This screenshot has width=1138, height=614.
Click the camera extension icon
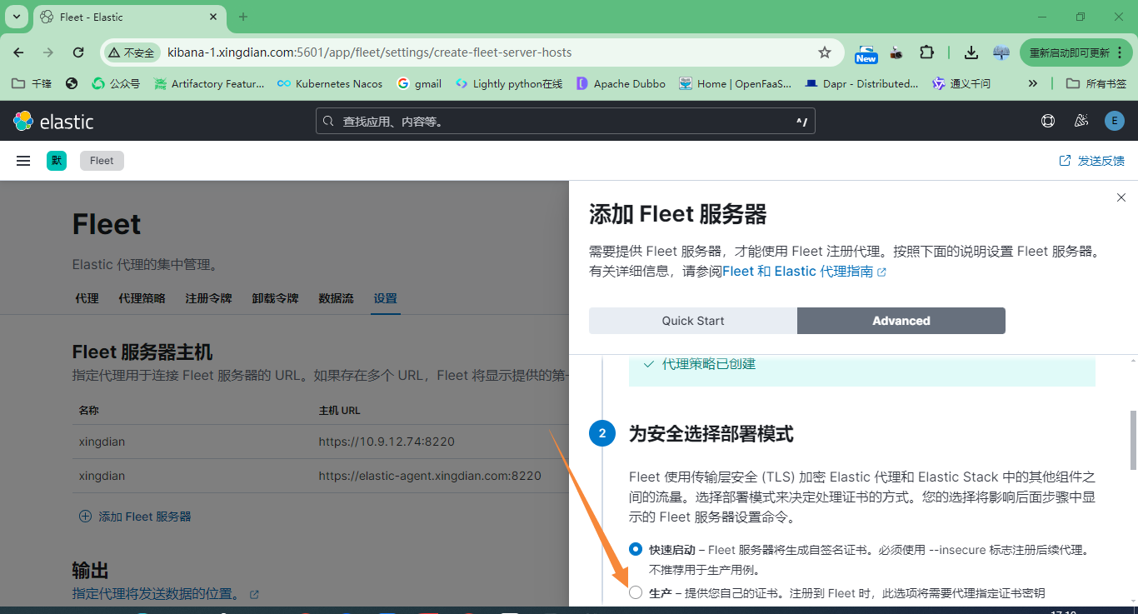(x=896, y=52)
